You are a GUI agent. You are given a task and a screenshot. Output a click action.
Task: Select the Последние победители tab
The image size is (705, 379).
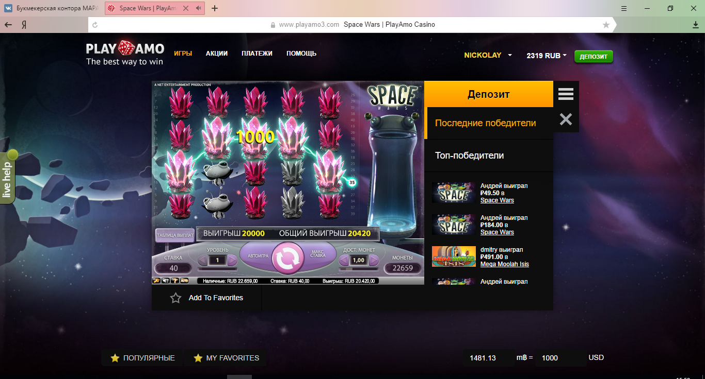click(x=489, y=123)
